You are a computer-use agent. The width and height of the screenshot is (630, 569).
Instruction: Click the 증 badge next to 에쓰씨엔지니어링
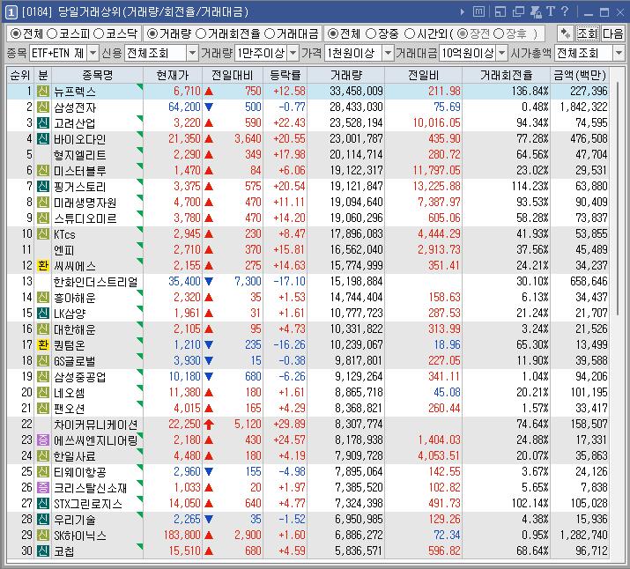pyautogui.click(x=43, y=440)
